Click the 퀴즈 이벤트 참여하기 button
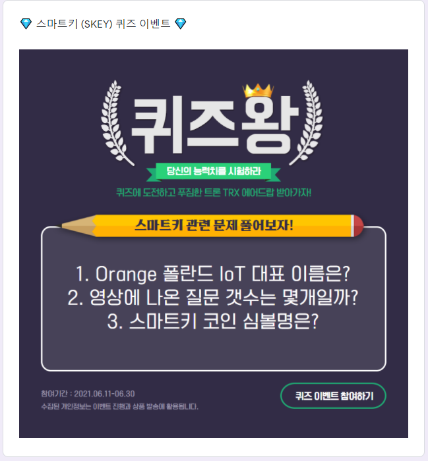428x461 pixels. [333, 396]
